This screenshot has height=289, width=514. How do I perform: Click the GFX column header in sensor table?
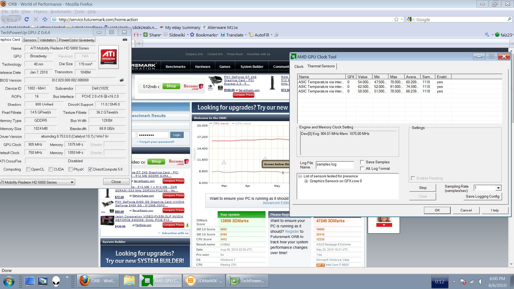[x=351, y=77]
